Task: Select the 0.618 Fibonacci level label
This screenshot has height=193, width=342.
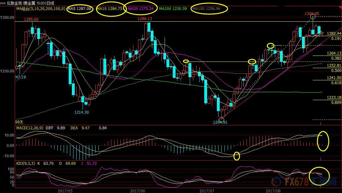Action: (336, 83)
